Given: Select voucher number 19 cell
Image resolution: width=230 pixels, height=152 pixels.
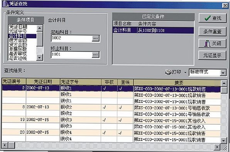Looking at the screenshot, I should click(x=14, y=120).
